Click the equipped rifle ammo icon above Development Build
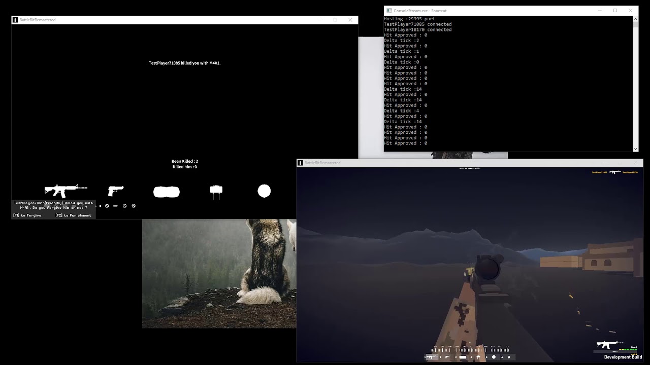This screenshot has width=650, height=365. 610,345
